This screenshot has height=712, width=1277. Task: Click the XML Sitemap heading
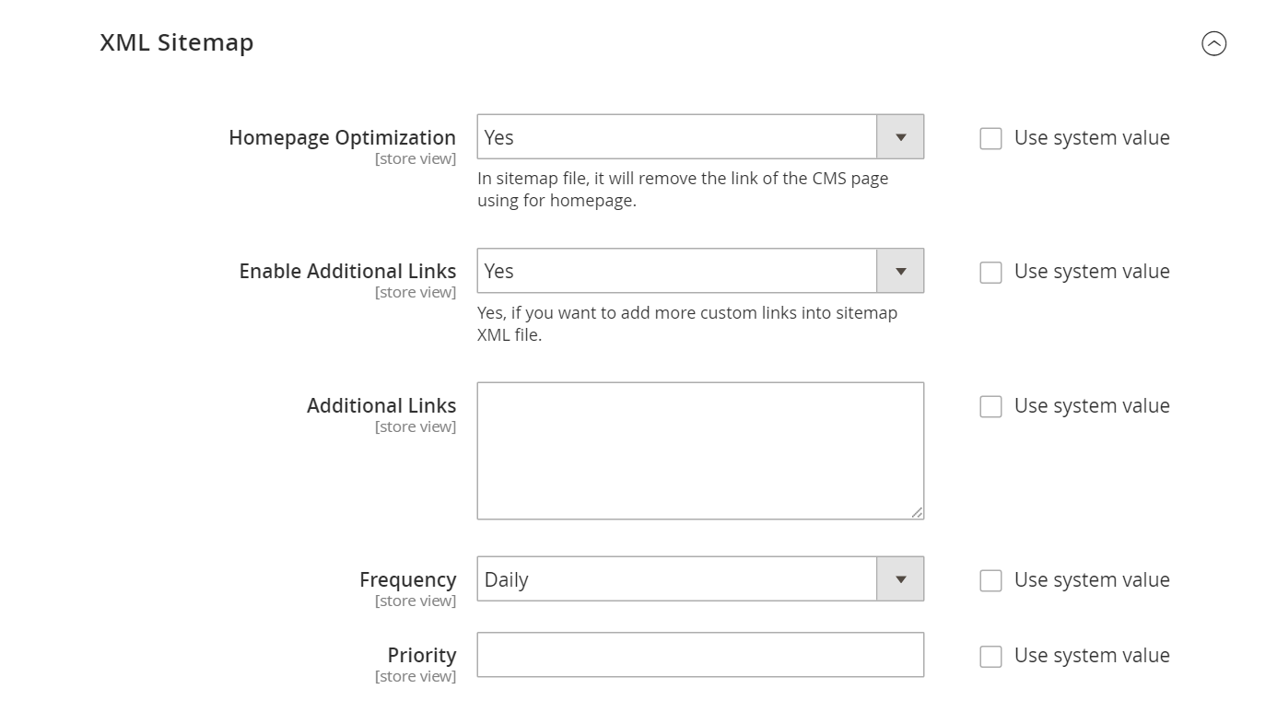pyautogui.click(x=177, y=43)
